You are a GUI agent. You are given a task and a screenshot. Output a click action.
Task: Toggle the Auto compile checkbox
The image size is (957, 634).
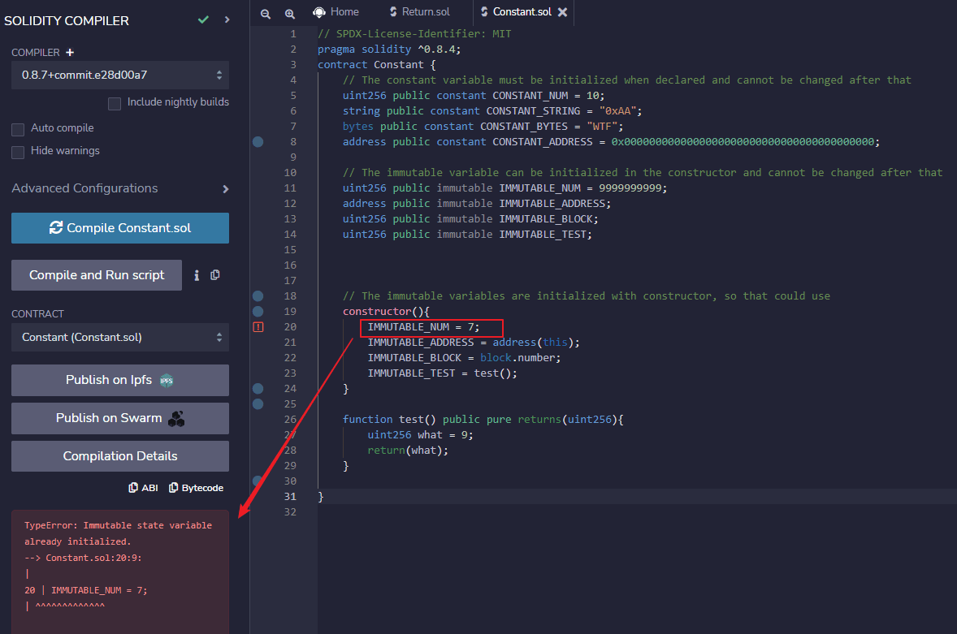click(x=18, y=129)
